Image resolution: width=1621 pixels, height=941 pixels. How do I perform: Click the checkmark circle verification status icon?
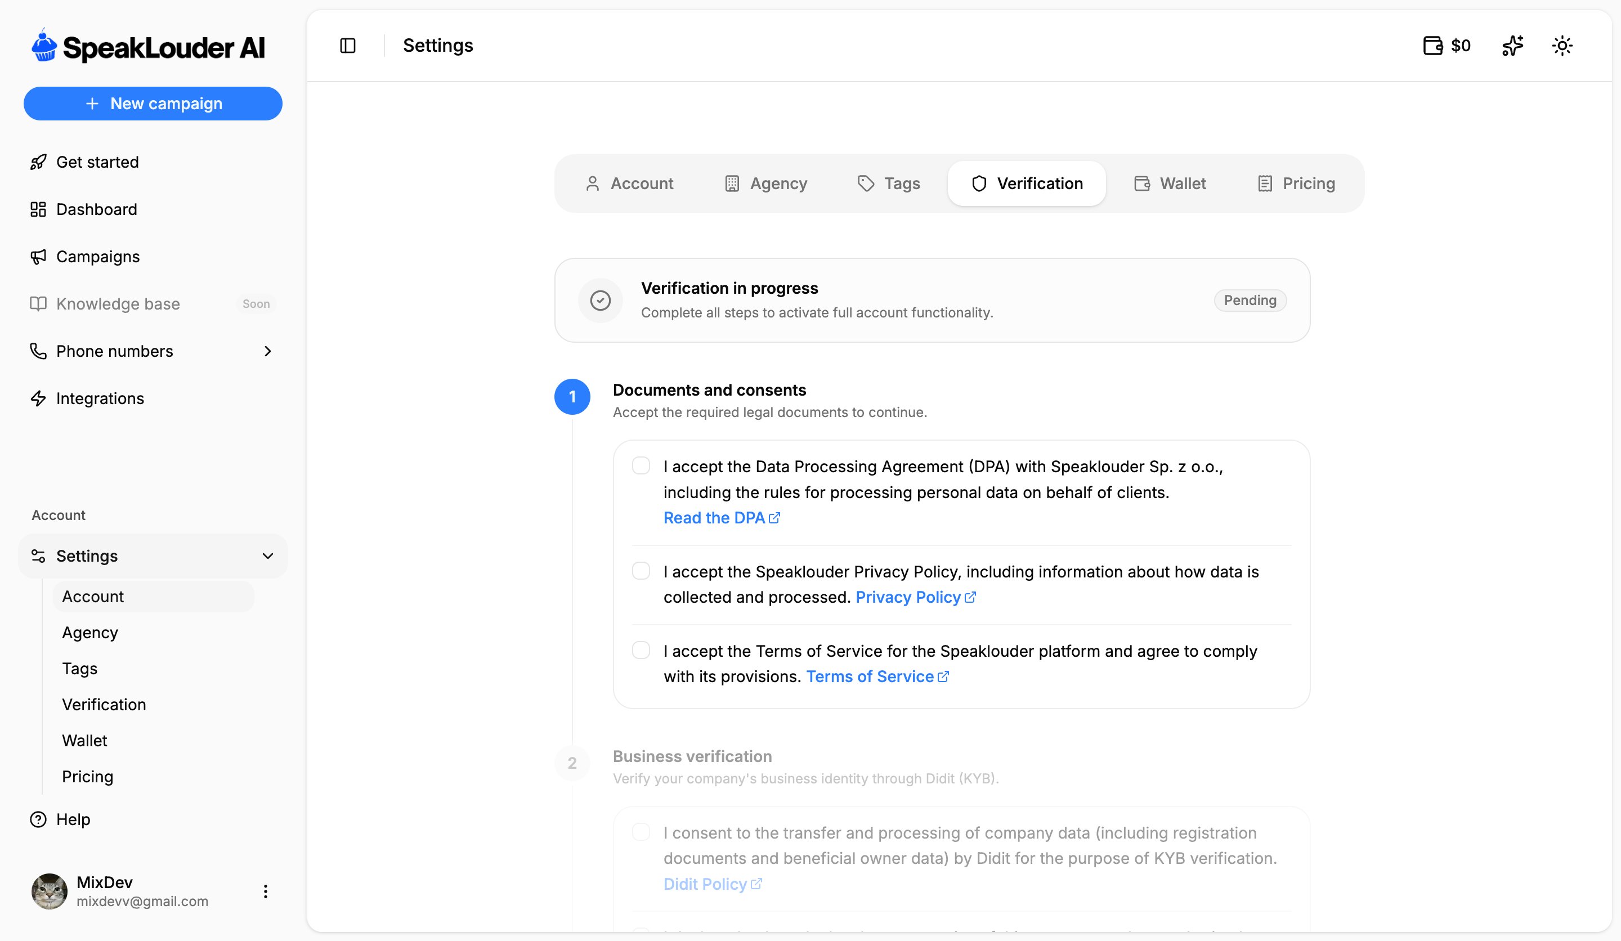click(x=600, y=301)
